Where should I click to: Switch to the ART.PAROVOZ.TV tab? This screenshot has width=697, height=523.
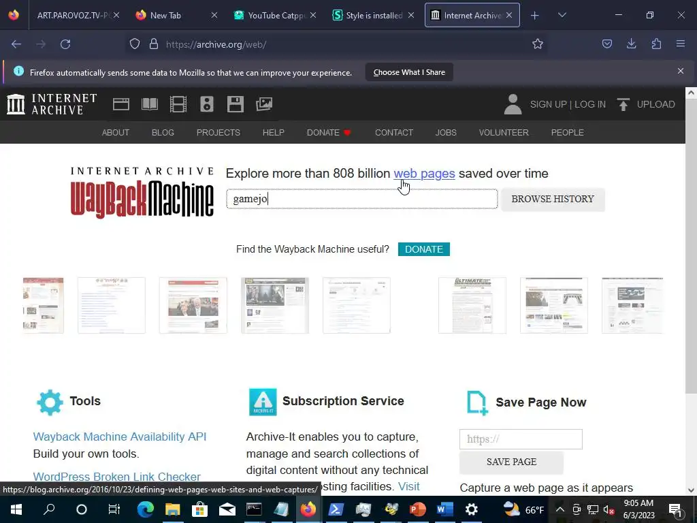point(74,15)
